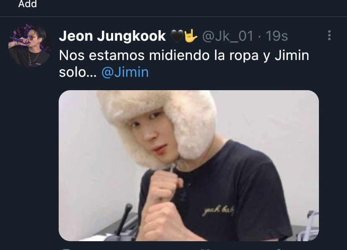Click the black heart emoji in the name
Image resolution: width=347 pixels, height=250 pixels.
coord(177,36)
